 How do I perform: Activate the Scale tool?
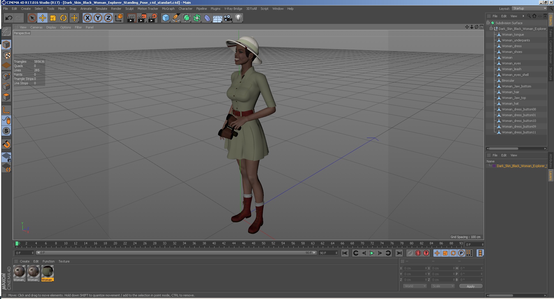pos(53,18)
